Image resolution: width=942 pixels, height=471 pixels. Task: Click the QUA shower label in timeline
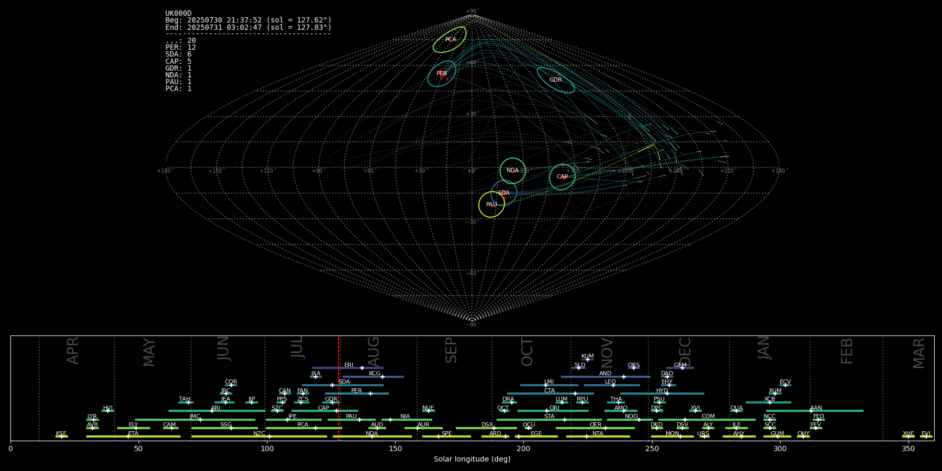(736, 408)
